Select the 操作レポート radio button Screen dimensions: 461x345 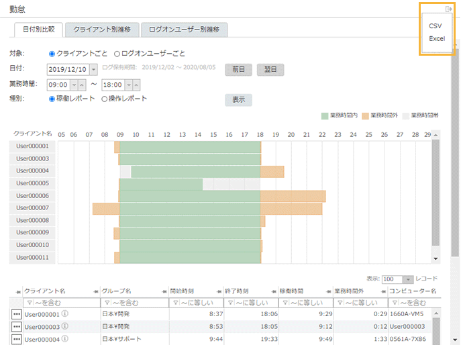(104, 99)
